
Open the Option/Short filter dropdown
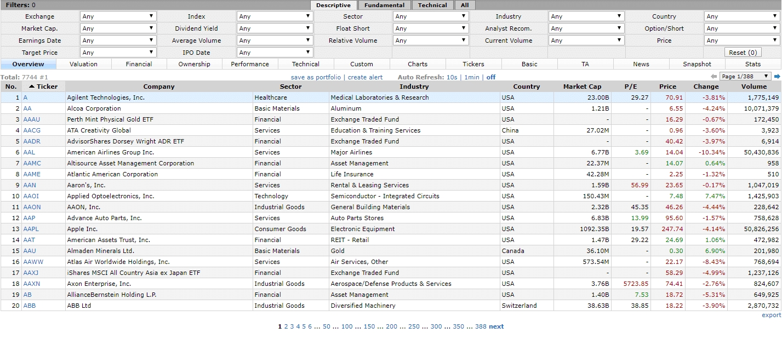tap(742, 28)
